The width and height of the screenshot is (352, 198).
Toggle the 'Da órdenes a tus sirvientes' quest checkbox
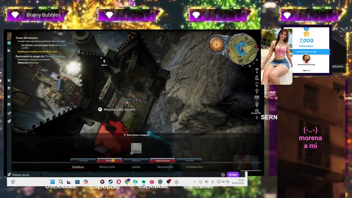(19, 45)
